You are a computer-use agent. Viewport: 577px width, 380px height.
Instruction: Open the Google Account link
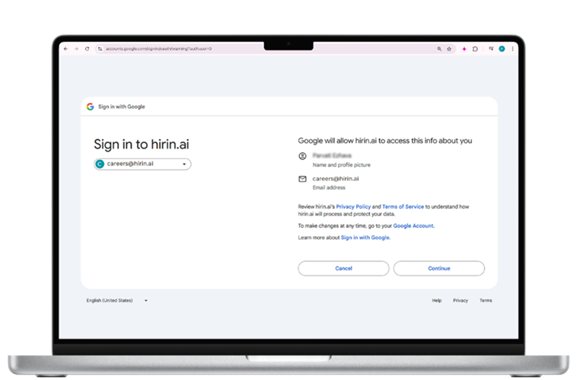(x=413, y=225)
